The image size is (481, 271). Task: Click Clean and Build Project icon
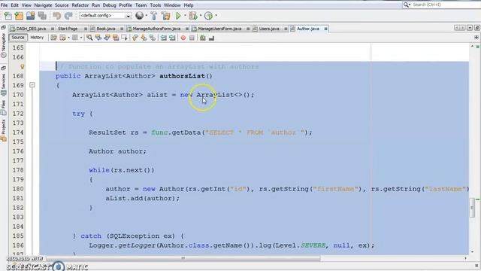coord(165,16)
